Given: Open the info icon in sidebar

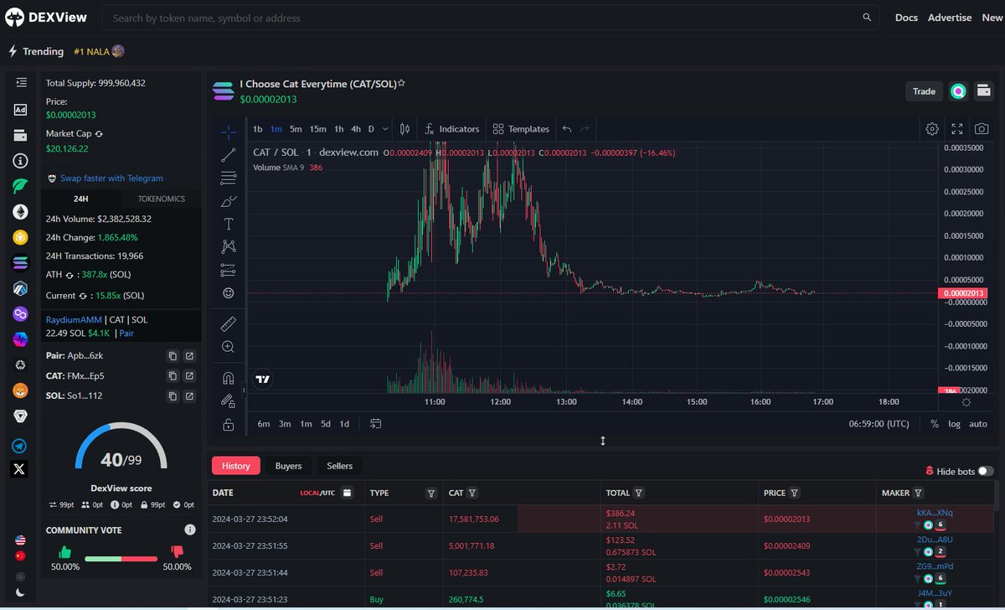Looking at the screenshot, I should (x=20, y=160).
